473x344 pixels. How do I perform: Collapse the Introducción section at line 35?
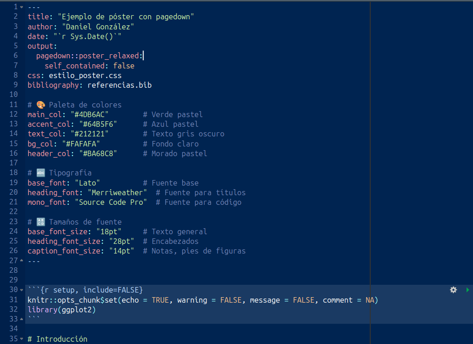22,339
